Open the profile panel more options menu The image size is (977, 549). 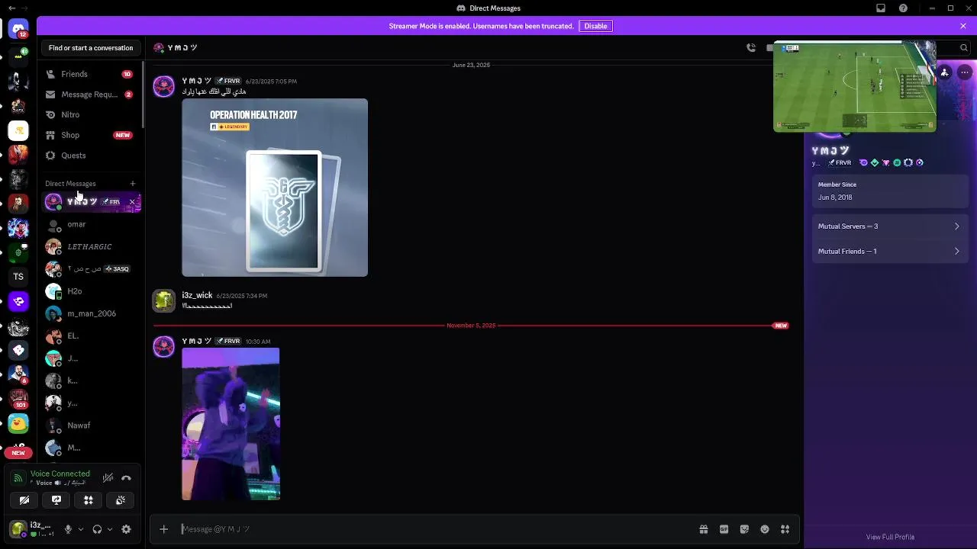[965, 72]
